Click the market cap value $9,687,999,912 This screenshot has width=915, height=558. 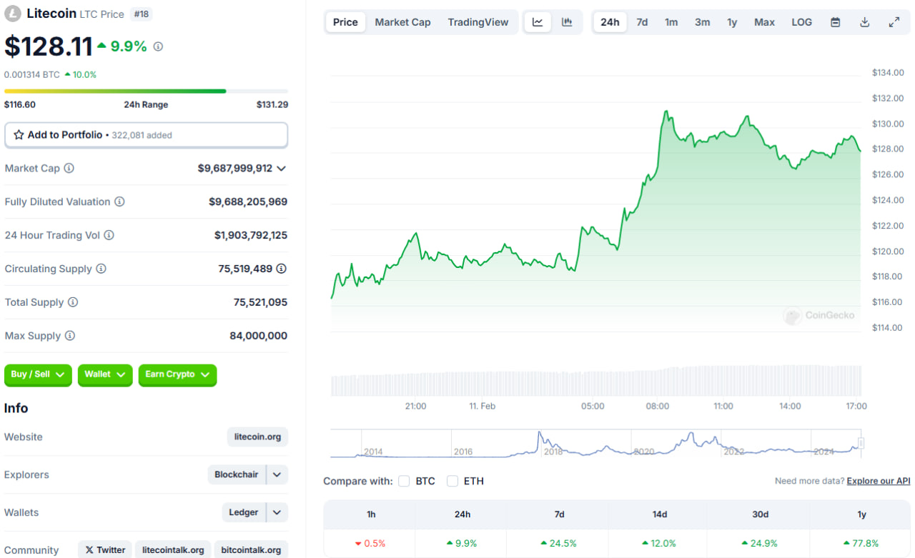point(235,169)
